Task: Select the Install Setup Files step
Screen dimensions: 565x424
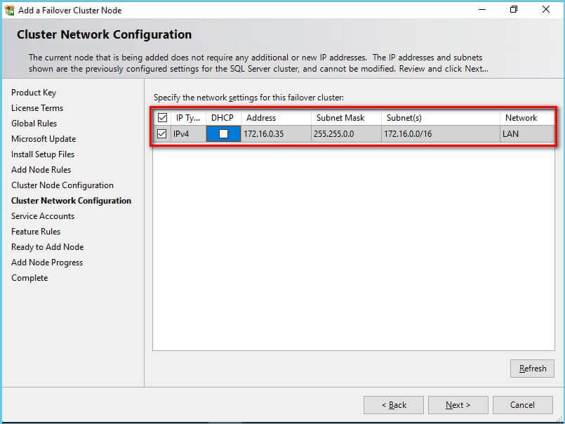Action: pyautogui.click(x=43, y=154)
